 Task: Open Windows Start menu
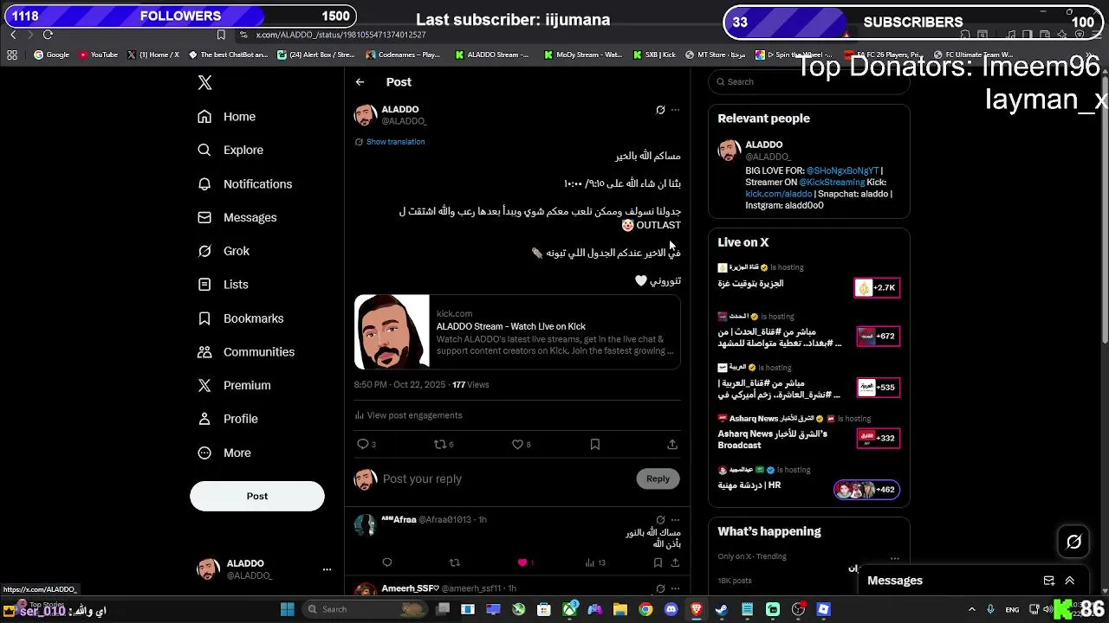pos(288,609)
